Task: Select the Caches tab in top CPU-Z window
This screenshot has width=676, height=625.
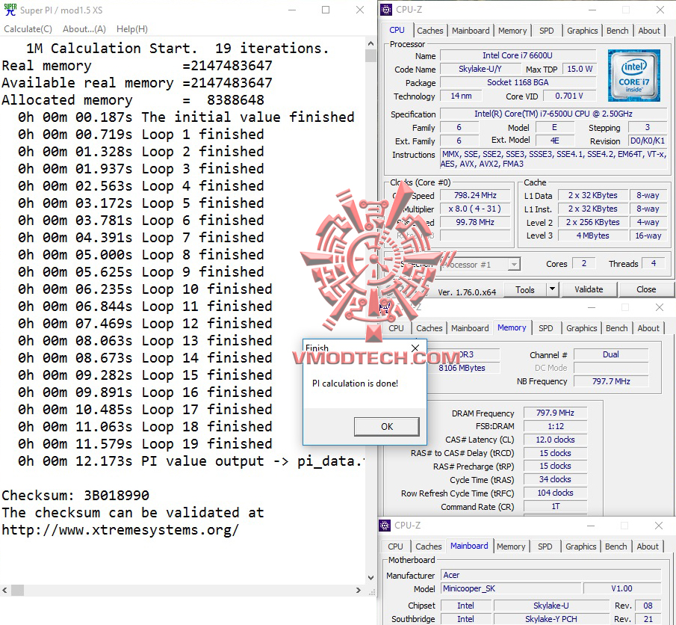Action: 430,31
